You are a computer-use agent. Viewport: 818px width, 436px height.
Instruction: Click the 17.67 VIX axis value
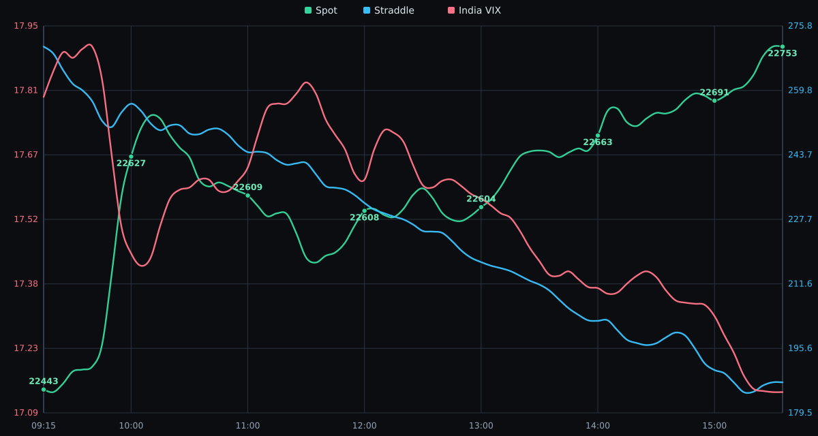pyautogui.click(x=26, y=155)
